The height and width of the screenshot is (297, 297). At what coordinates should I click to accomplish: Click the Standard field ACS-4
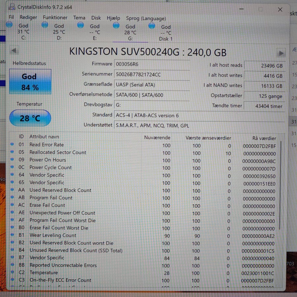click(199, 115)
